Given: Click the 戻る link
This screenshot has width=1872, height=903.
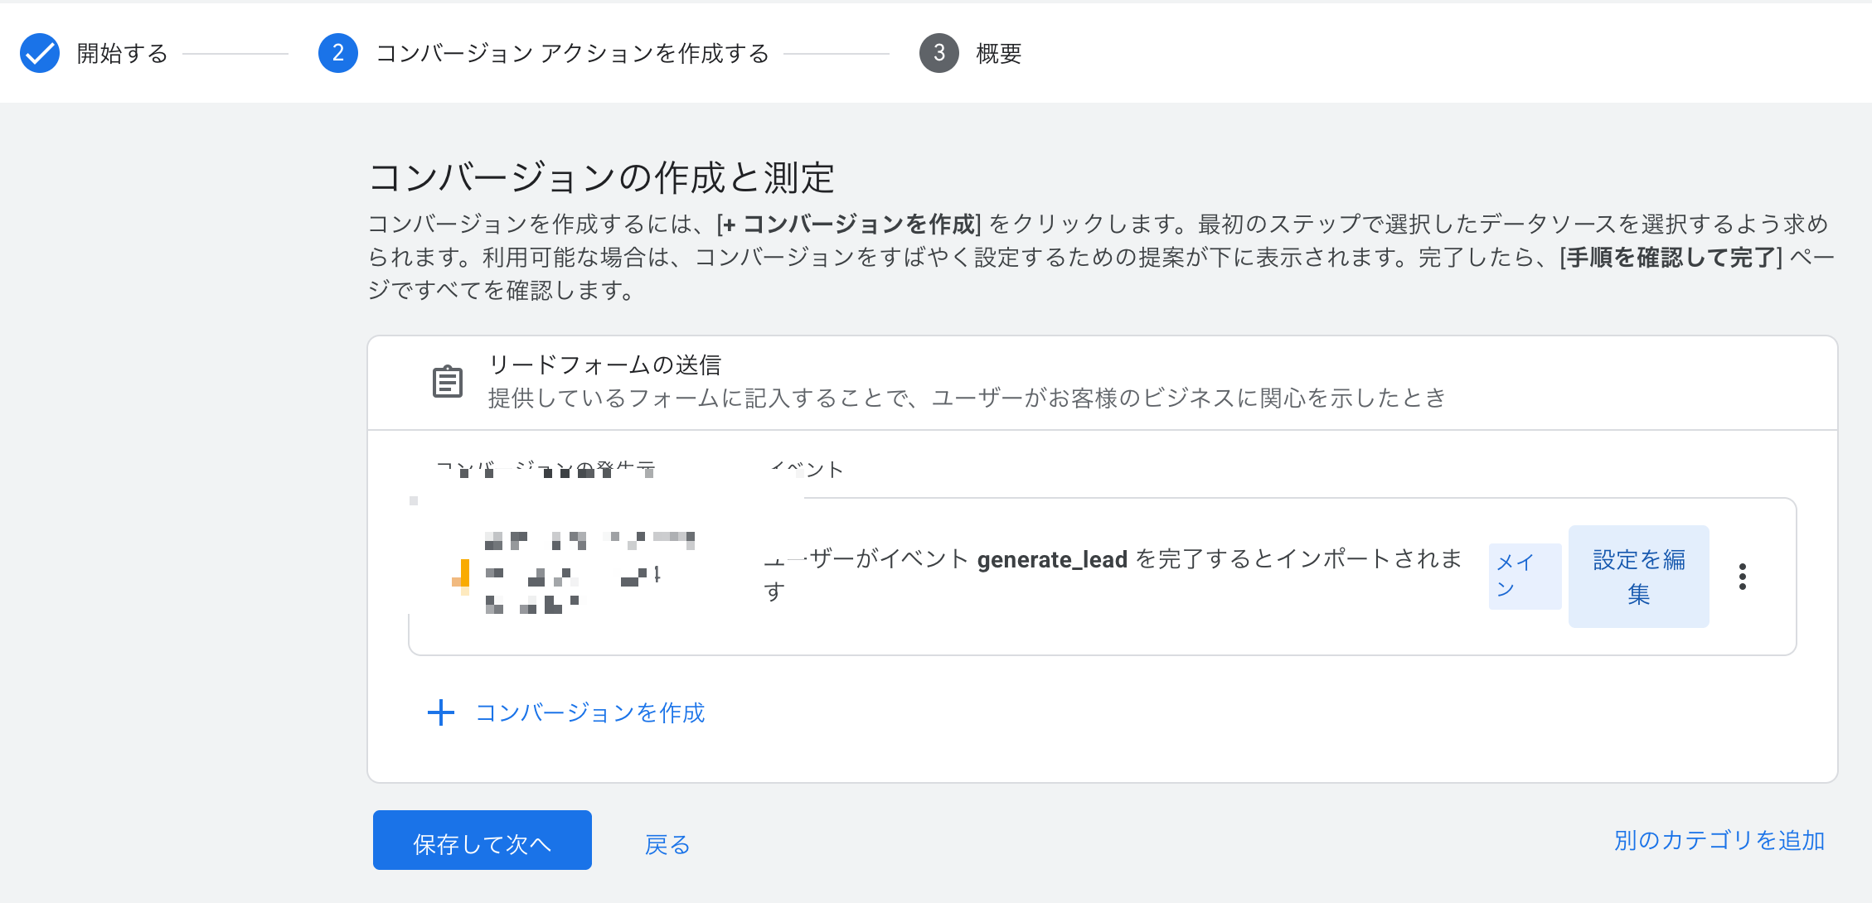Looking at the screenshot, I should tap(667, 844).
